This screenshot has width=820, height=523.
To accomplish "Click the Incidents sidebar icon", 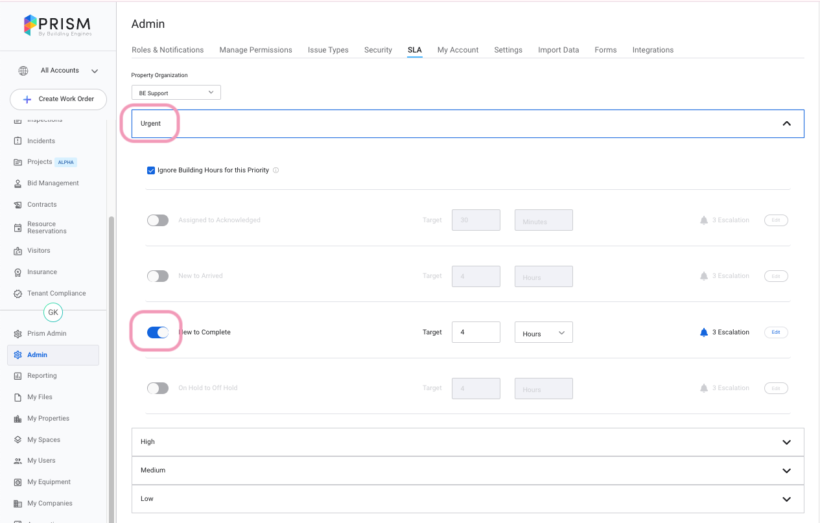I will pos(18,141).
